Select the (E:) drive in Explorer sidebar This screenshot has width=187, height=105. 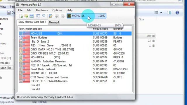pyautogui.click(x=5, y=68)
